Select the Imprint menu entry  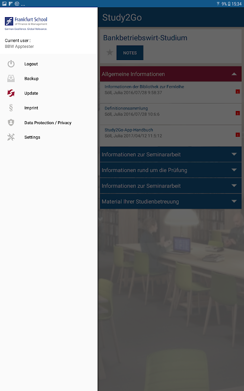coord(49,108)
